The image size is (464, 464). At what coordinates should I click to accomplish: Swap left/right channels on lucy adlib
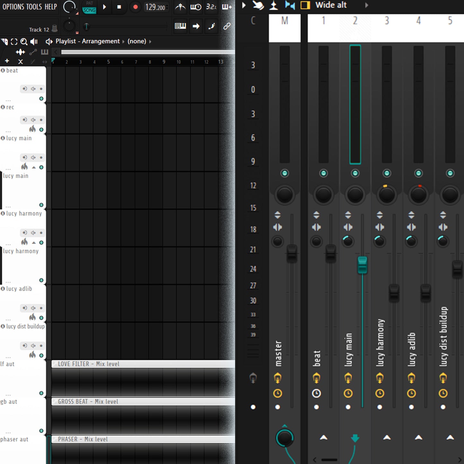tap(411, 227)
